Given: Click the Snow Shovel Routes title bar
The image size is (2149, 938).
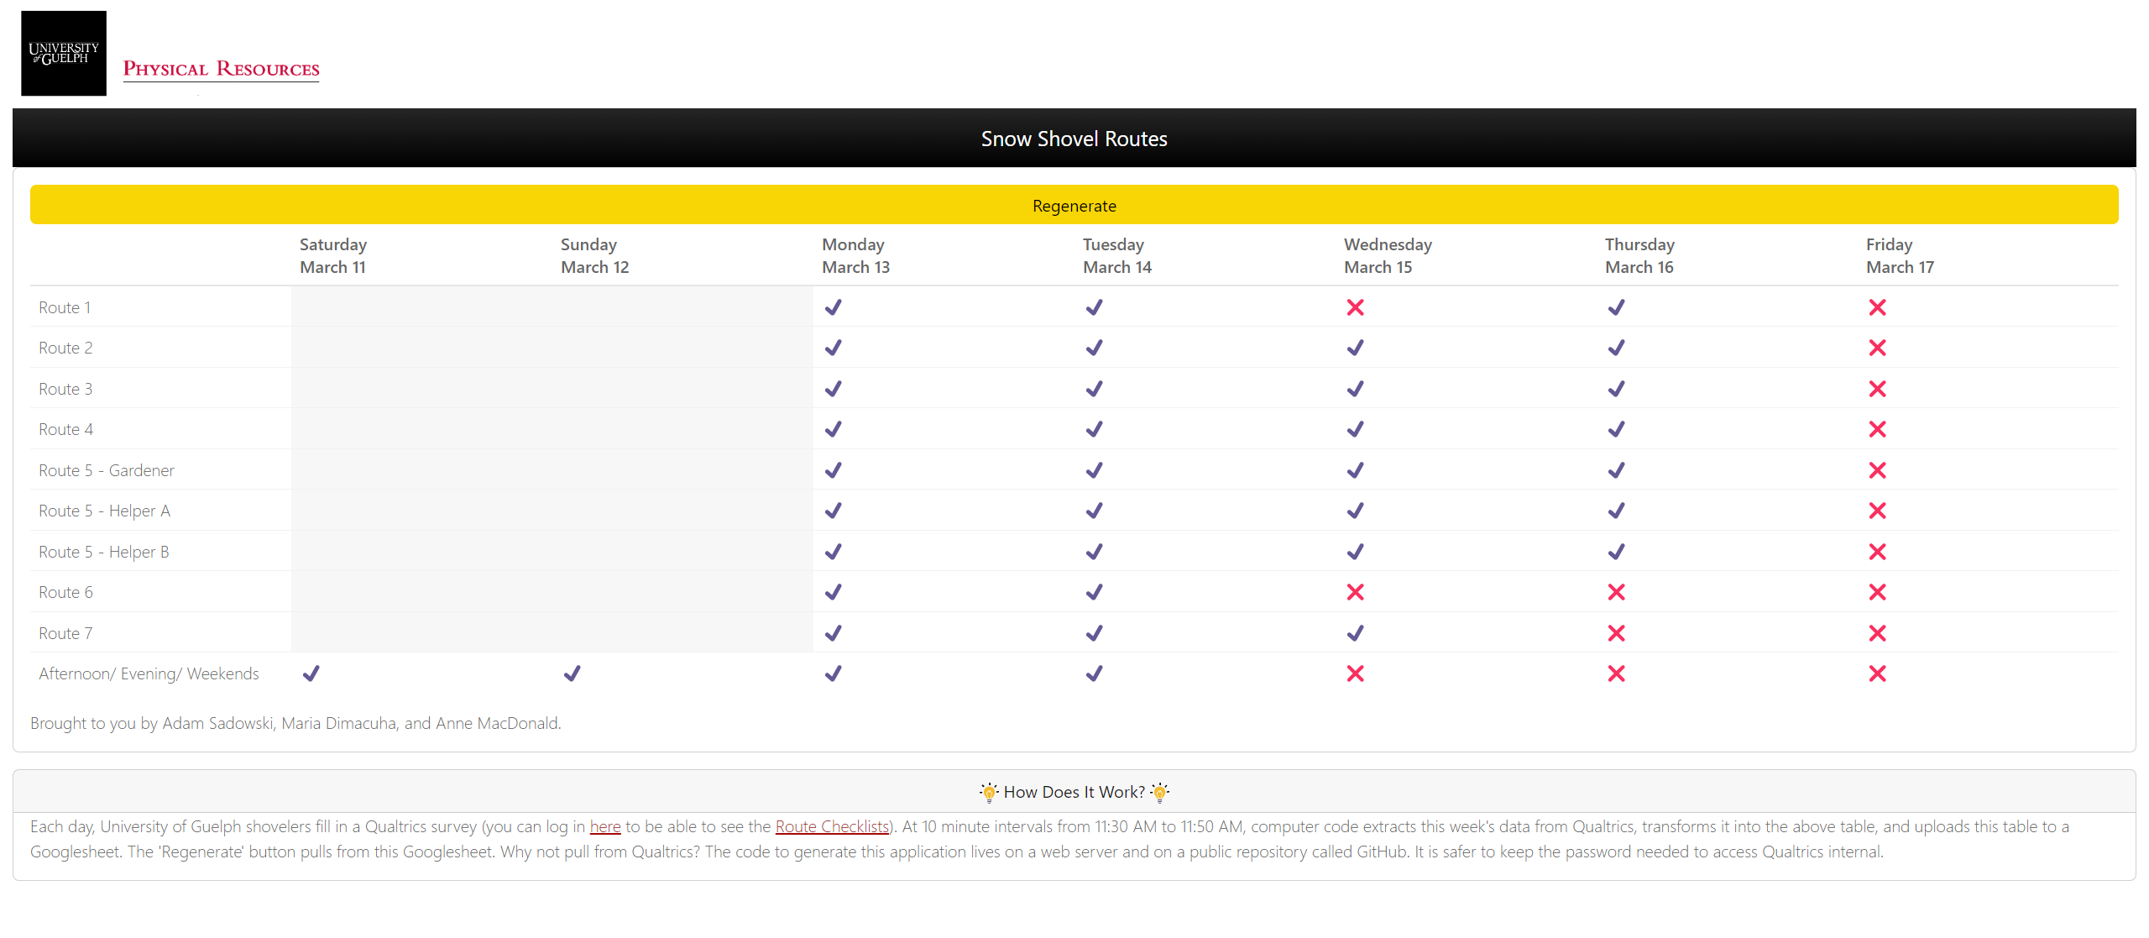Looking at the screenshot, I should click(1074, 139).
